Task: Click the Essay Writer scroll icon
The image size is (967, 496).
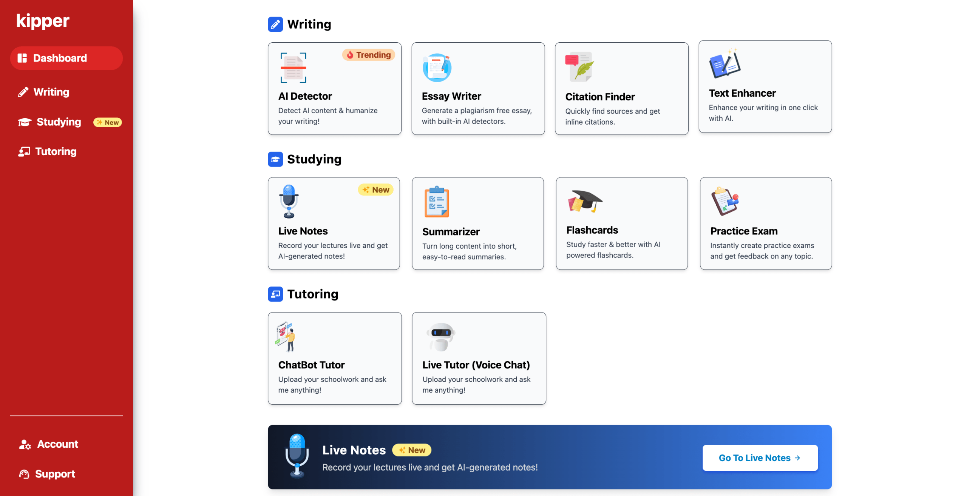Action: click(437, 68)
